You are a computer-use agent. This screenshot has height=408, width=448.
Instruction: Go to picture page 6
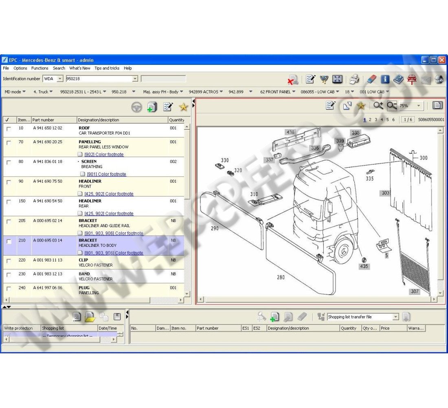tap(393, 120)
